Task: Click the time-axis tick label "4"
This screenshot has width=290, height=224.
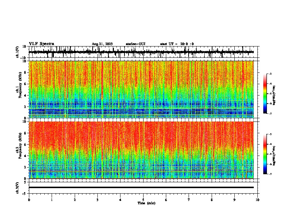Action: 120,200
